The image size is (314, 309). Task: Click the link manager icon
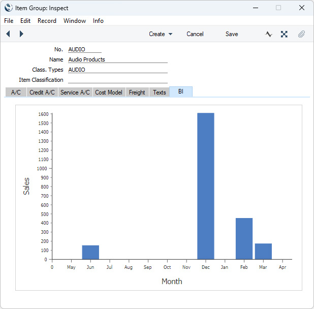pyautogui.click(x=284, y=34)
